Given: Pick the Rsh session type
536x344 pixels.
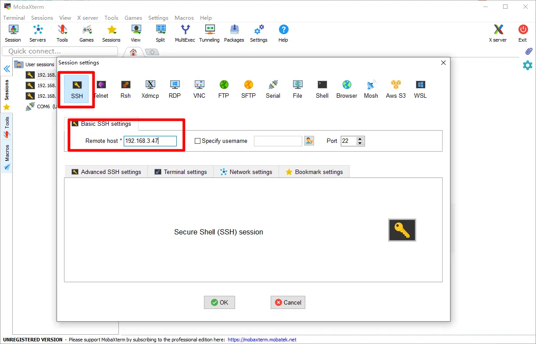Looking at the screenshot, I should [125, 89].
